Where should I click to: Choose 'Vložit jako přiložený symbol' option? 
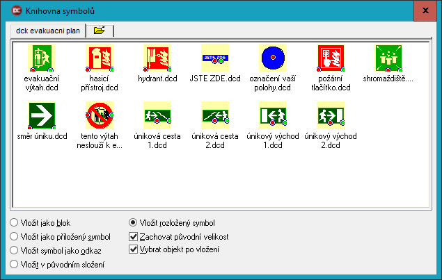click(x=15, y=236)
